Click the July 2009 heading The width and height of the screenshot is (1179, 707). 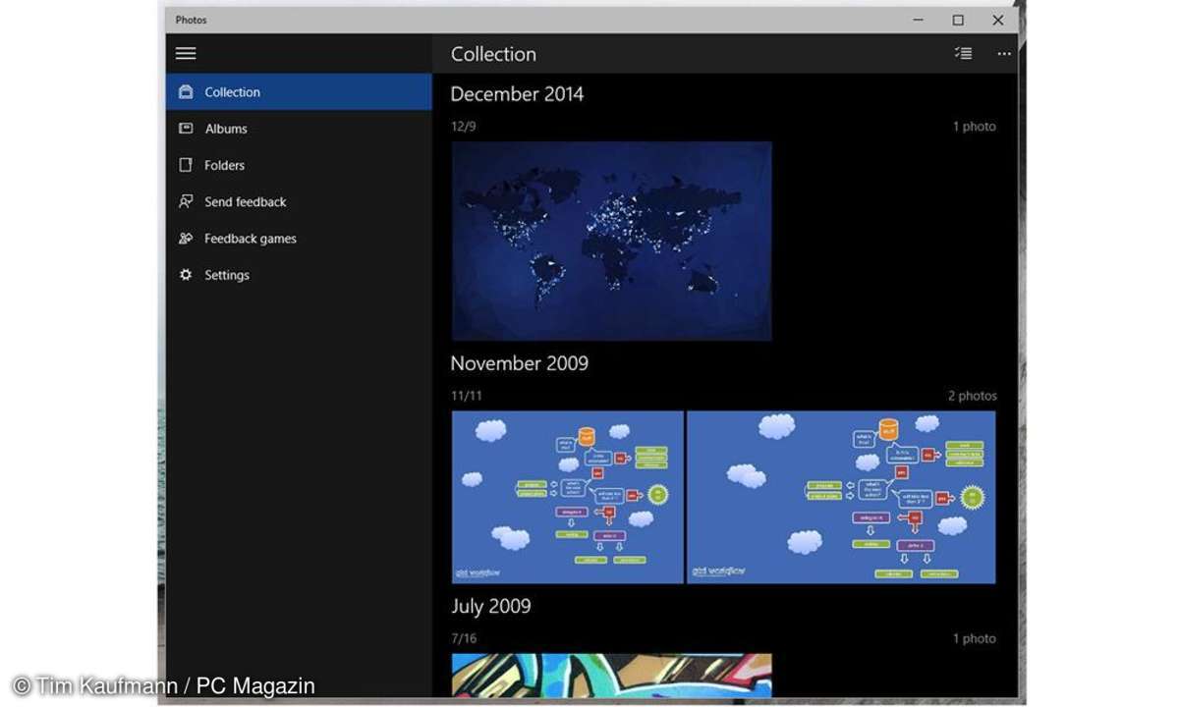490,606
